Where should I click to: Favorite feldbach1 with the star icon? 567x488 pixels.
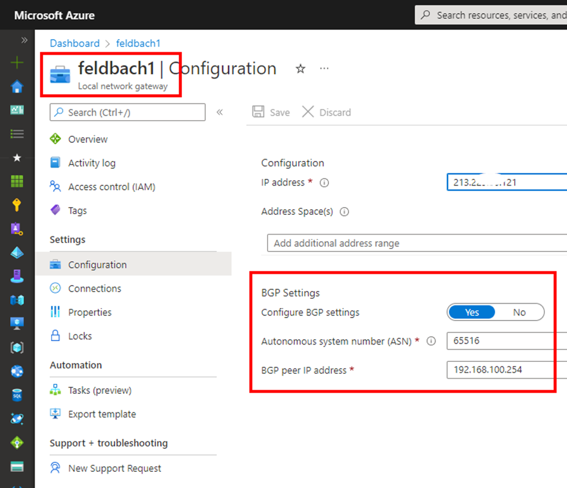click(x=301, y=68)
